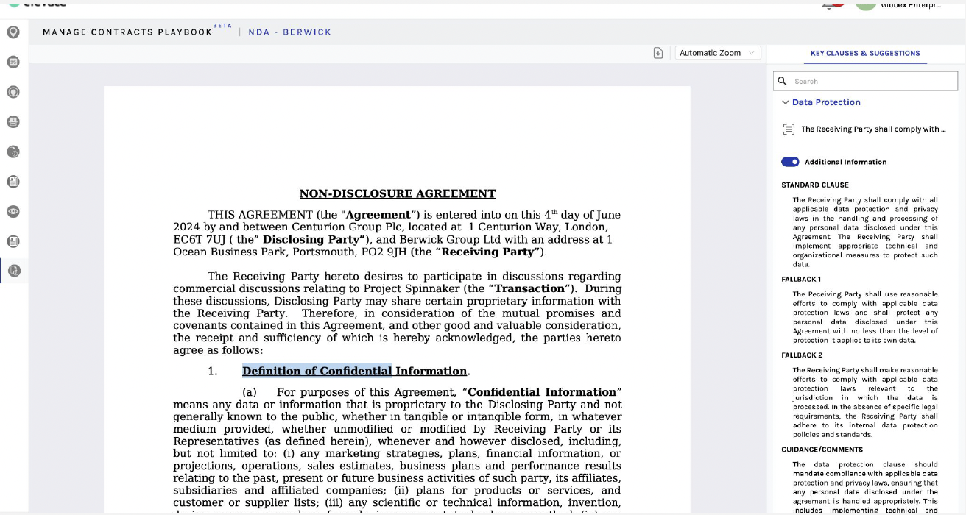Click the green user avatar circle
Viewport: 966px width, 515px height.
866,4
